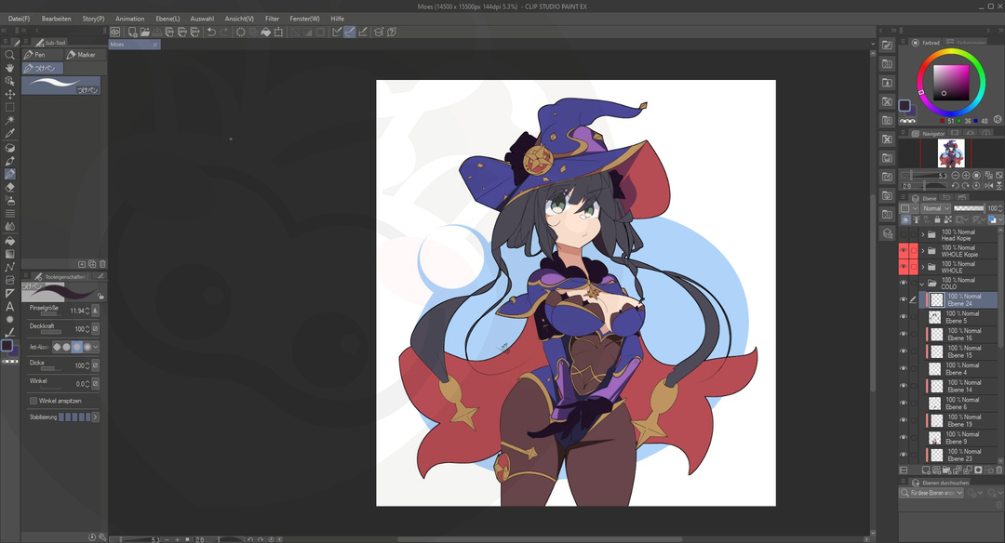This screenshot has width=1005, height=543.
Task: Select the Move layer tool
Action: point(9,94)
